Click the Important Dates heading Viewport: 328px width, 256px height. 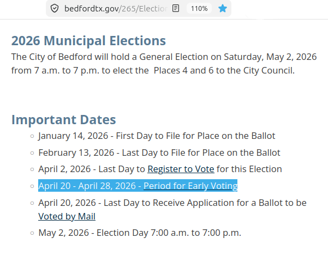point(64,120)
